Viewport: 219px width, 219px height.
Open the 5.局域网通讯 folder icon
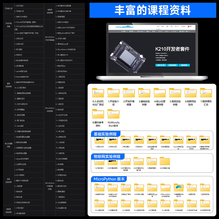(152, 161)
